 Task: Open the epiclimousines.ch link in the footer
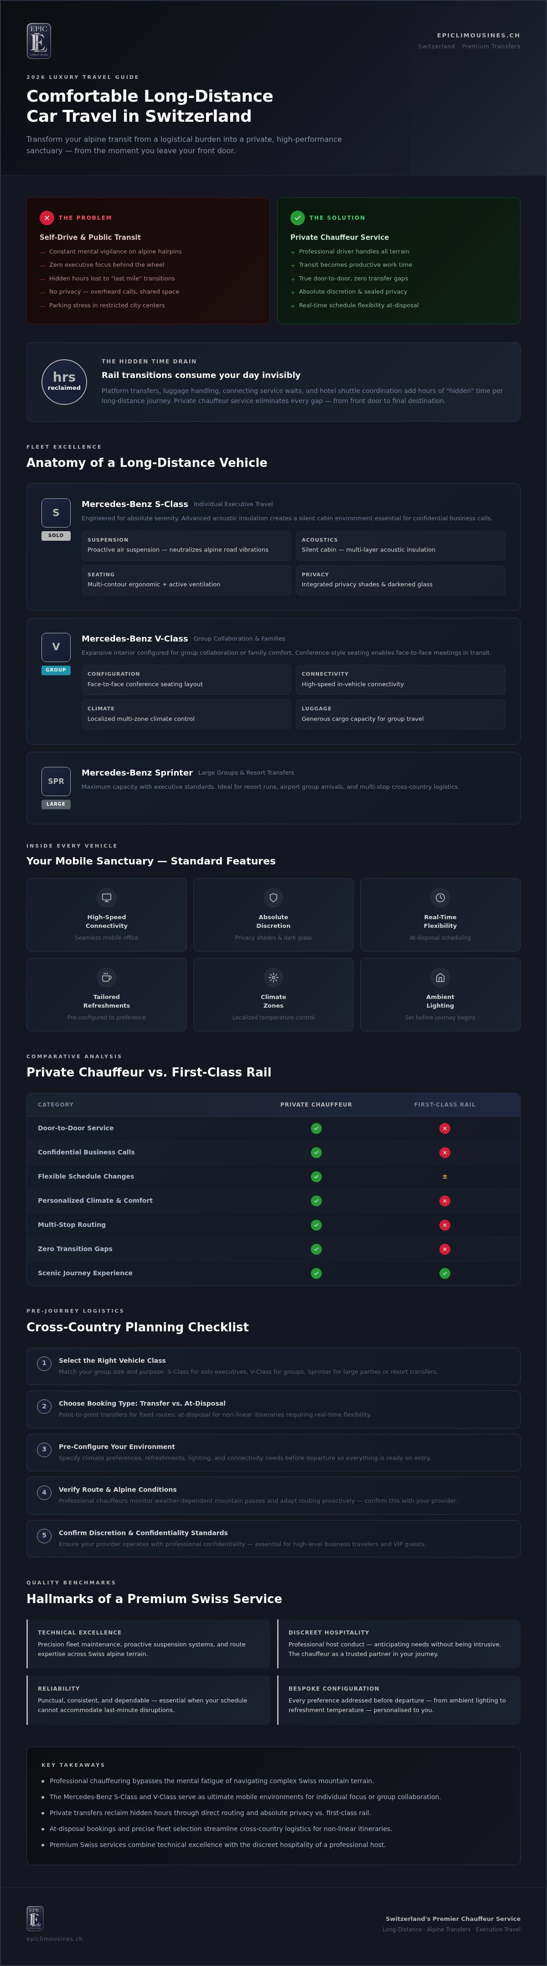click(54, 1939)
